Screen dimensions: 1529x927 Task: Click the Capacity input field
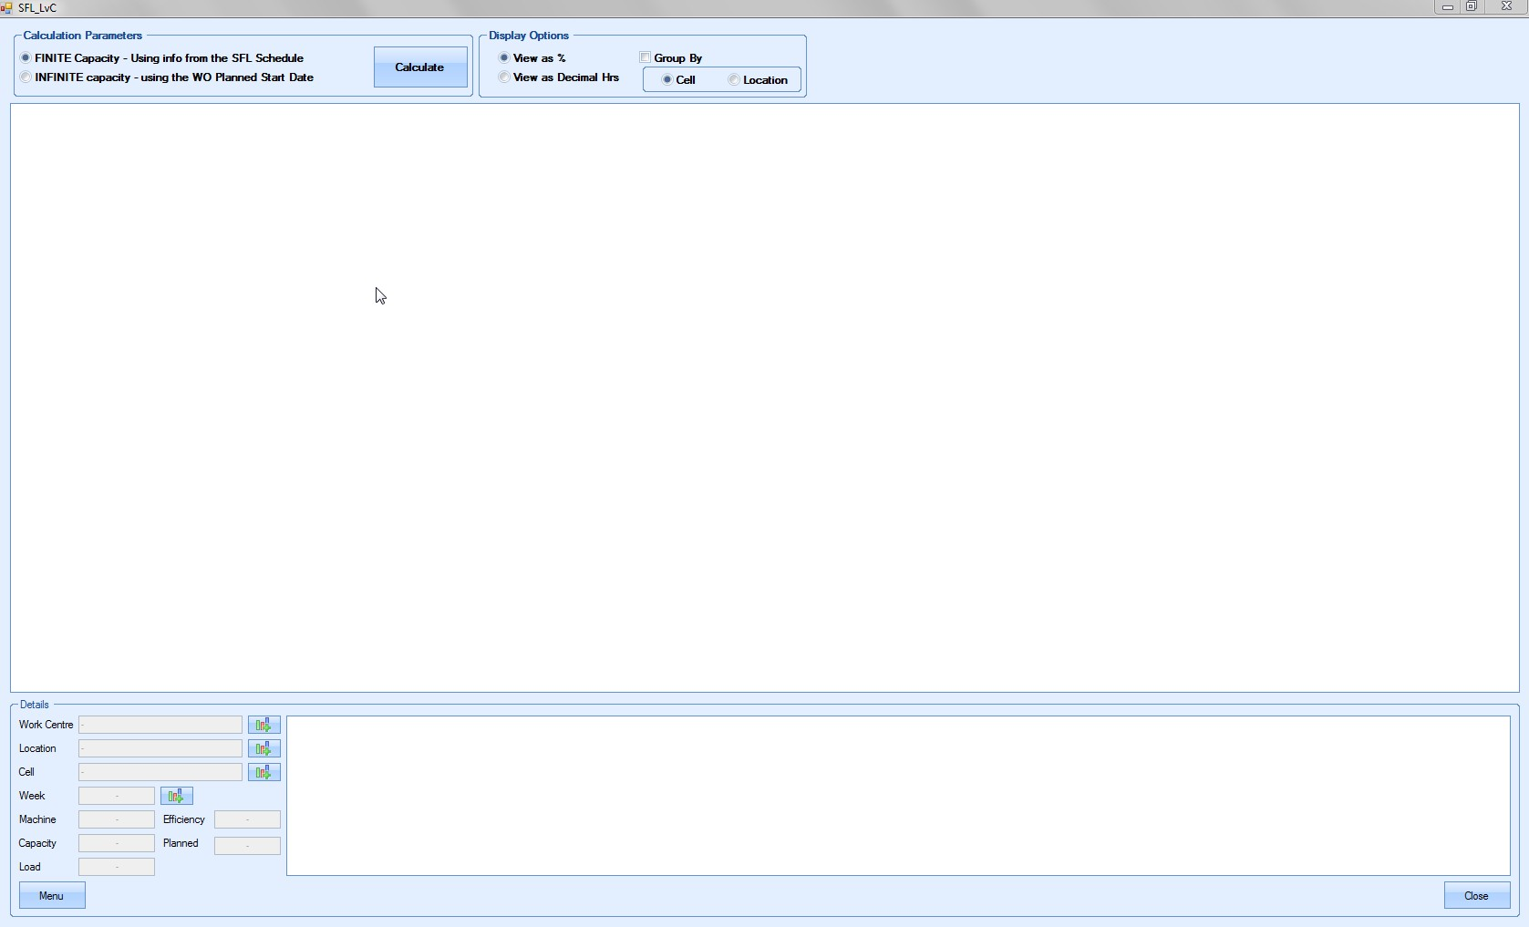click(117, 844)
